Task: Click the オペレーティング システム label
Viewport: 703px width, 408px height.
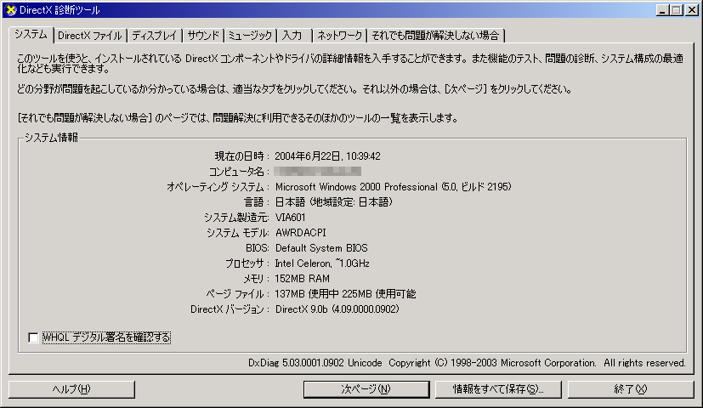Action: 218,187
